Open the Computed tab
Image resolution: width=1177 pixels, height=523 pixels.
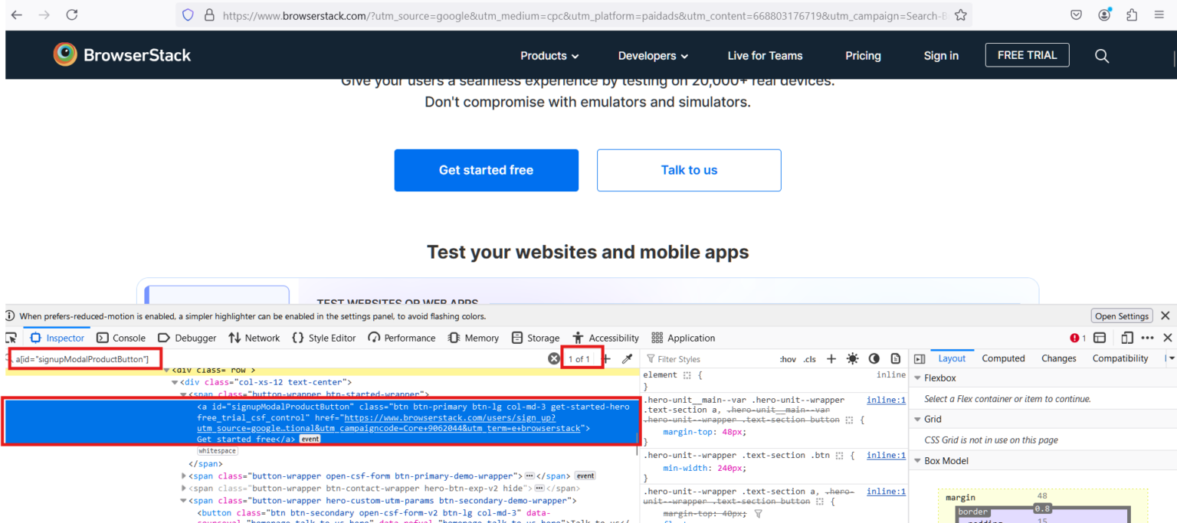[1003, 358]
